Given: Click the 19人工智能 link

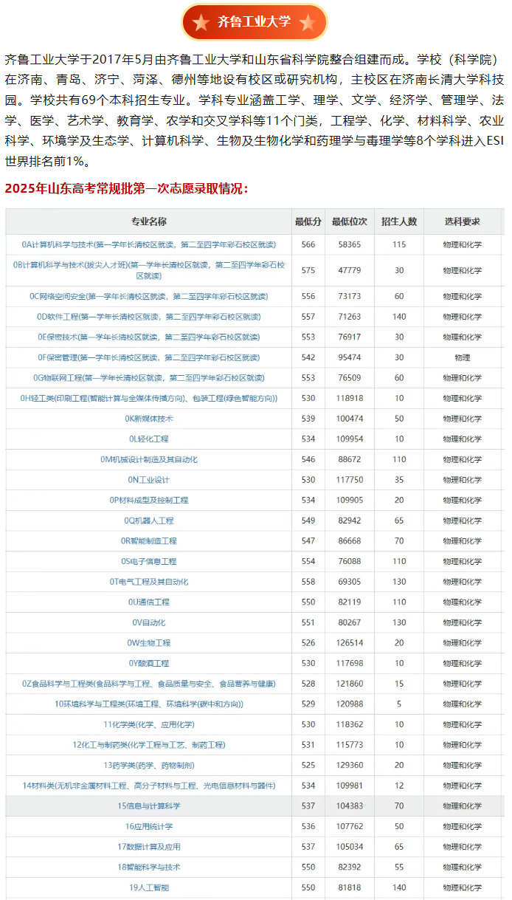Looking at the screenshot, I should (x=149, y=887).
